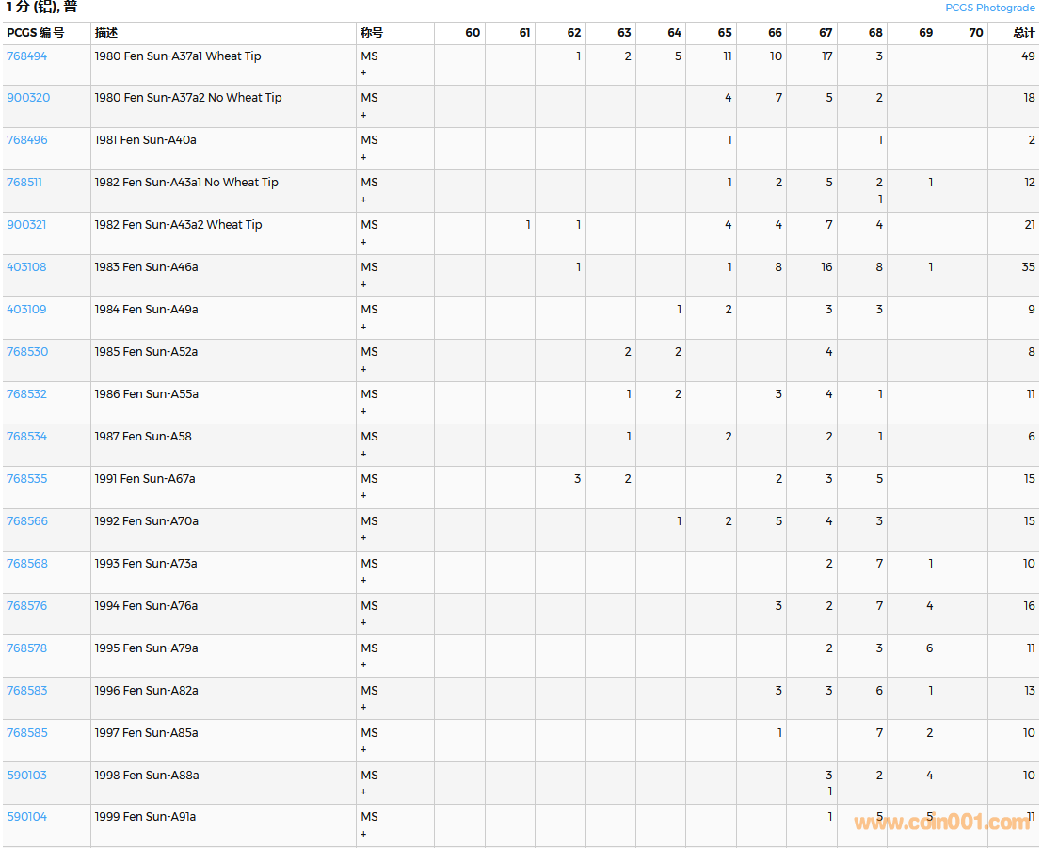Follow PCGS number 768530 link

[26, 352]
